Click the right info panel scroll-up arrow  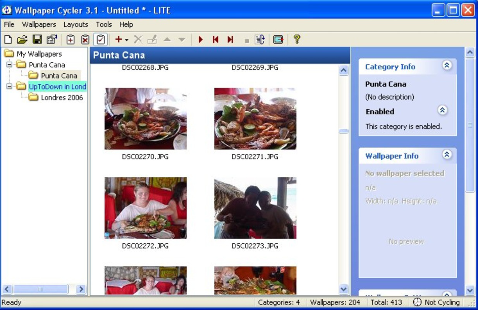coord(470,53)
